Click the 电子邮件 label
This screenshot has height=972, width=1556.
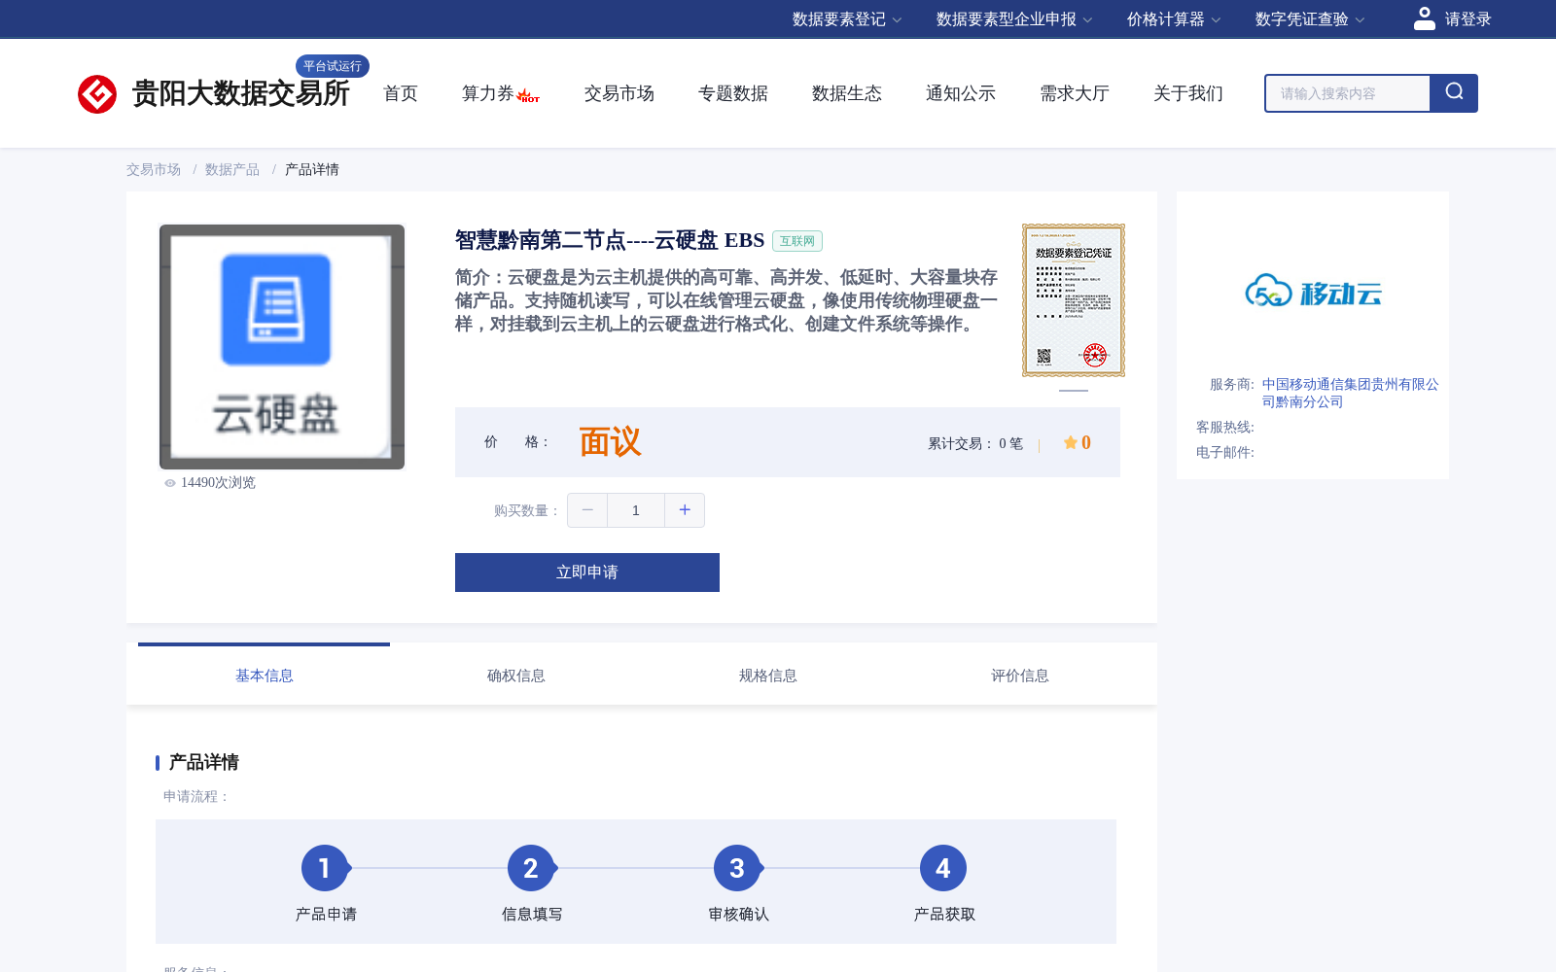point(1225,452)
